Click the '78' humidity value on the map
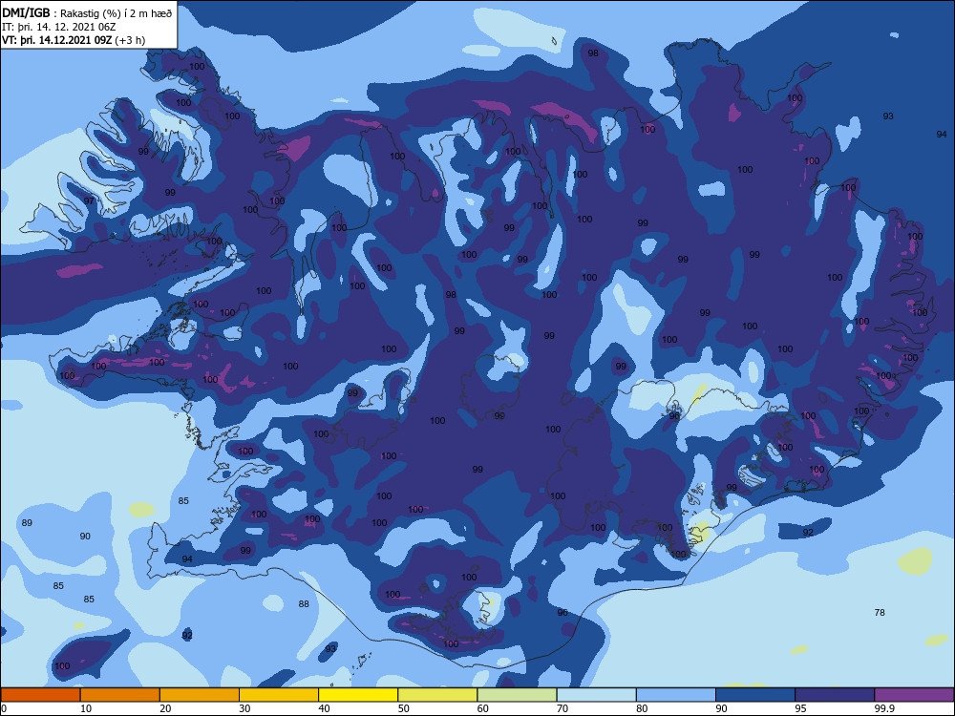This screenshot has height=716, width=955. point(880,613)
